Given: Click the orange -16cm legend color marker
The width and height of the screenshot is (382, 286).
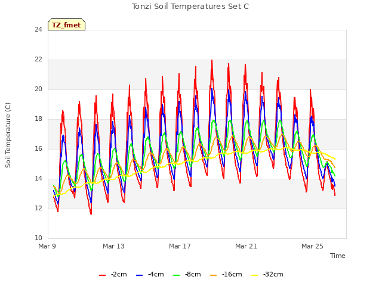Looking at the screenshot, I should [214, 275].
